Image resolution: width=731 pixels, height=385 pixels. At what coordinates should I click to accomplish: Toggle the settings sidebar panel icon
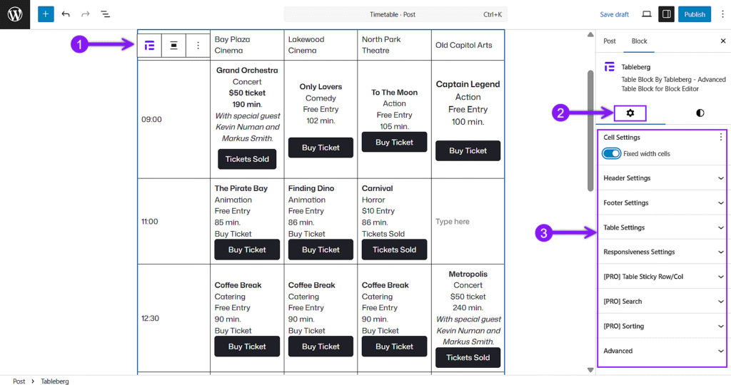coord(666,14)
